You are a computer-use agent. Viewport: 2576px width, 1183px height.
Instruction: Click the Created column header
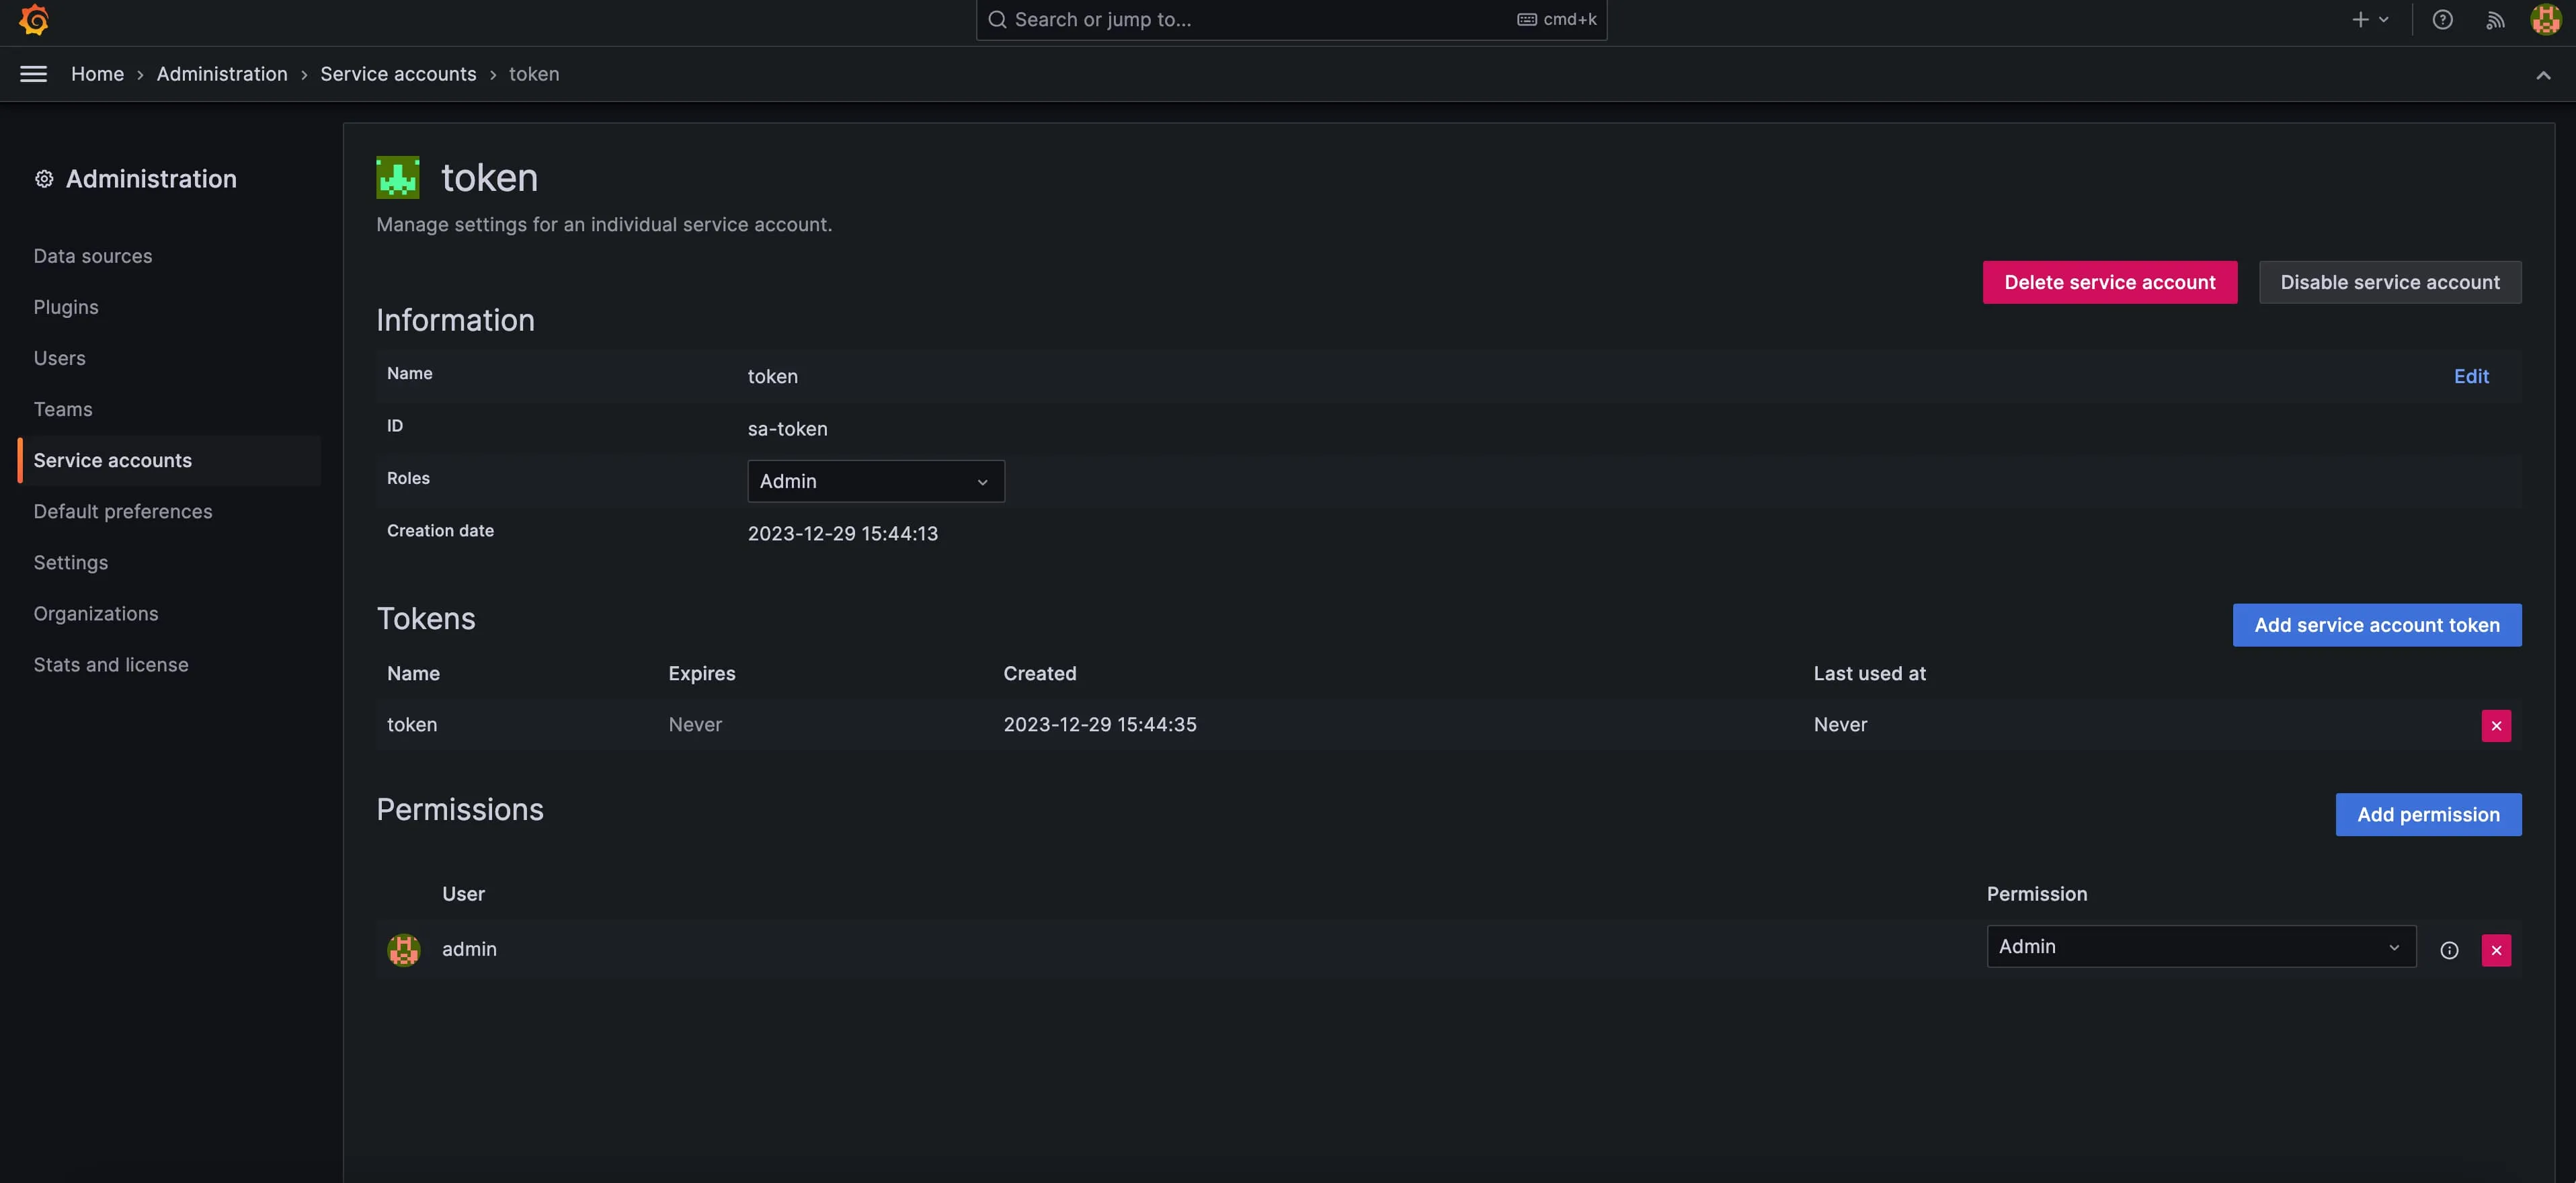tap(1040, 673)
